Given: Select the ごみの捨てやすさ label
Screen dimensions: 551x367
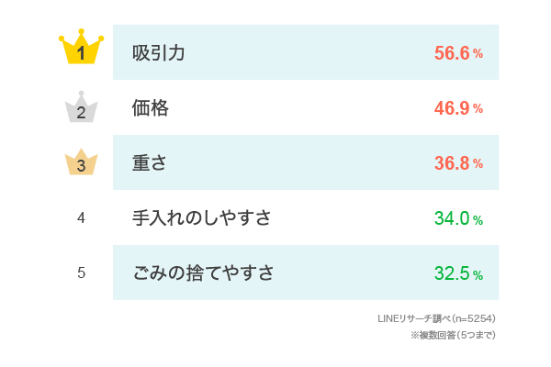Looking at the screenshot, I should pos(203,272).
